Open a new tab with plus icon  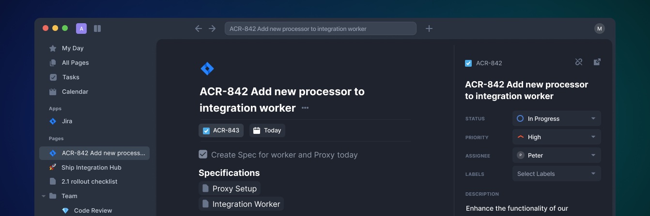point(429,29)
